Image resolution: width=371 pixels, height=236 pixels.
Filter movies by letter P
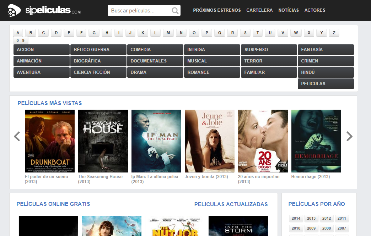207,33
